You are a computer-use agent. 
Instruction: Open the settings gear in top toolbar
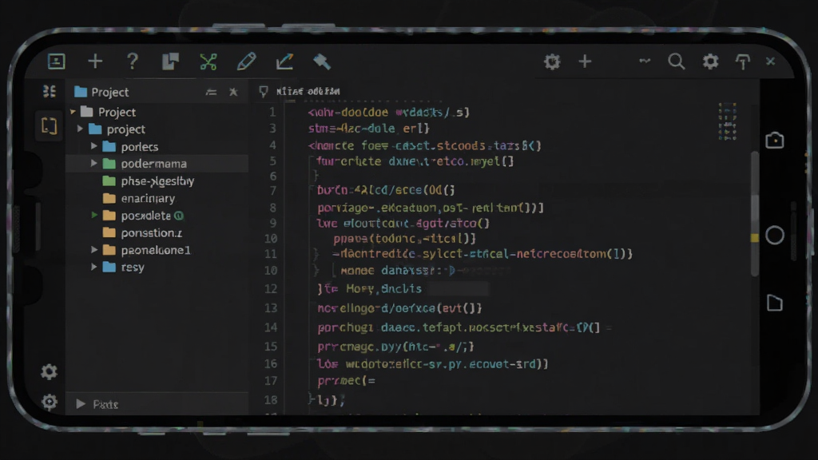(710, 61)
